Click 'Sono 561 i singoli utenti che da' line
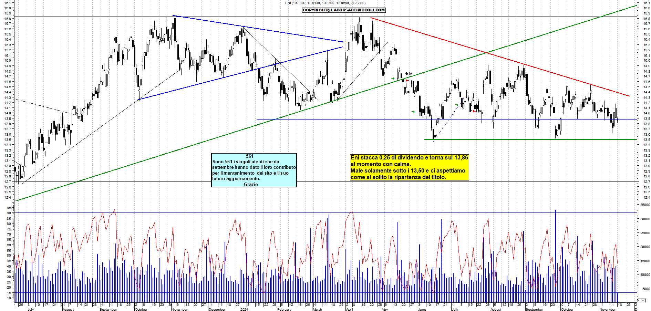The height and width of the screenshot is (311, 651). [246, 162]
